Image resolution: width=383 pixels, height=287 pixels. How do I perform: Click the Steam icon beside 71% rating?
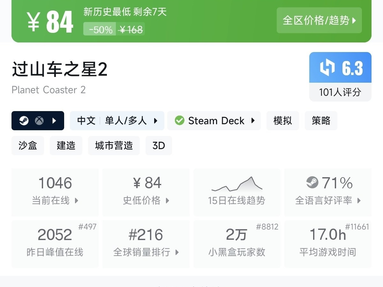click(312, 183)
